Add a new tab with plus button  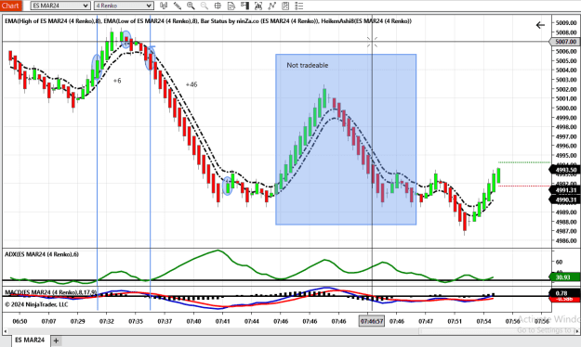pyautogui.click(x=56, y=341)
